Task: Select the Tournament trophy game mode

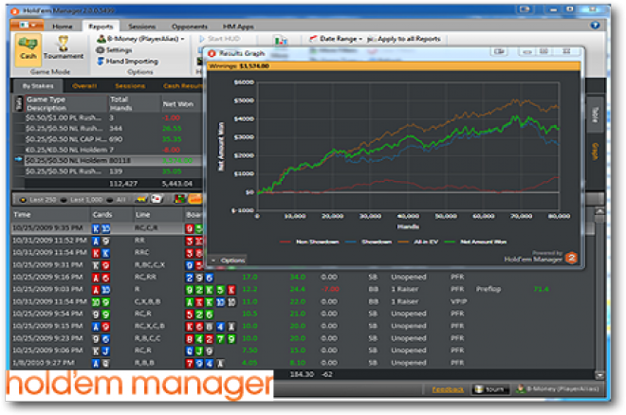Action: tap(64, 49)
